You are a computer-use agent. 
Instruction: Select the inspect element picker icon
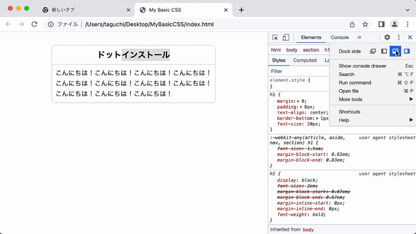point(275,38)
